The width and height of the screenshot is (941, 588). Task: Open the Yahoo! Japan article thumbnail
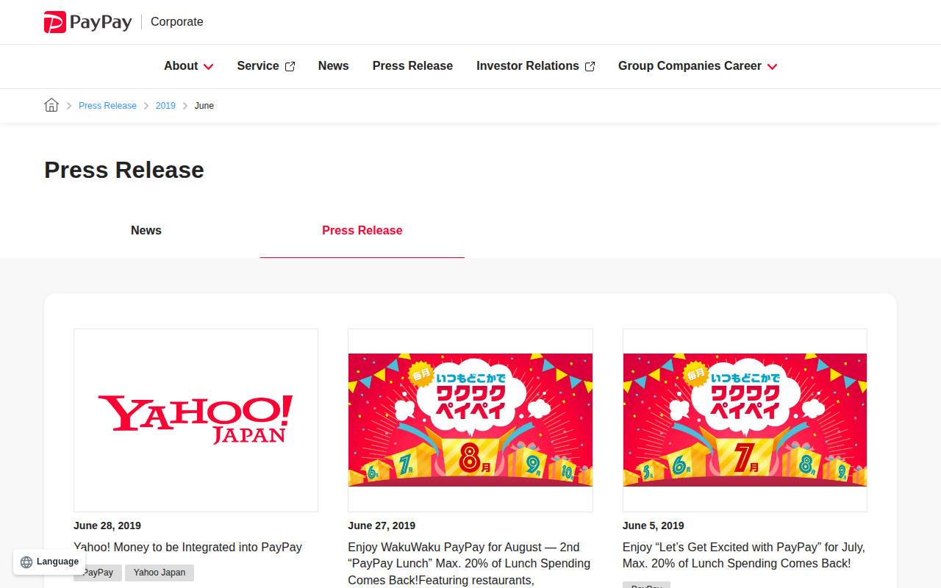click(x=196, y=420)
